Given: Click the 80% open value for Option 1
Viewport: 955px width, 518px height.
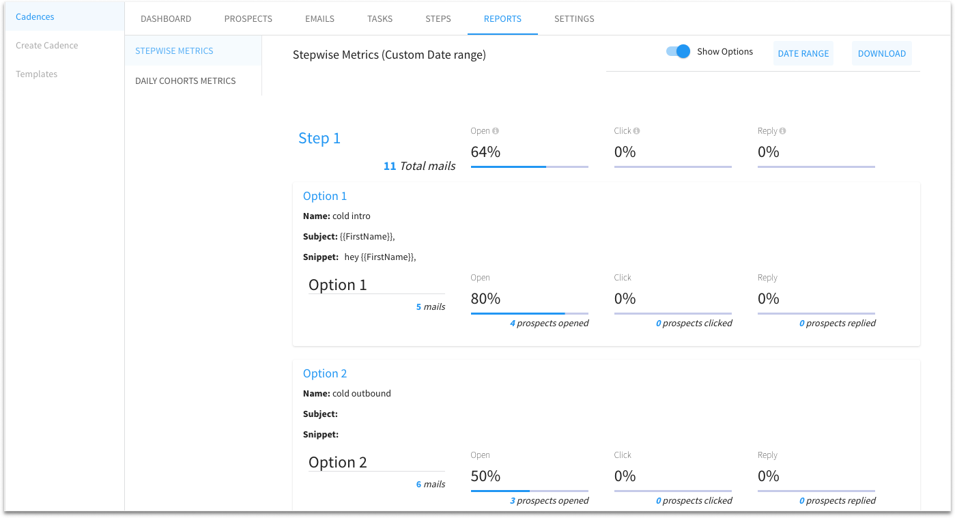Looking at the screenshot, I should click(x=486, y=298).
